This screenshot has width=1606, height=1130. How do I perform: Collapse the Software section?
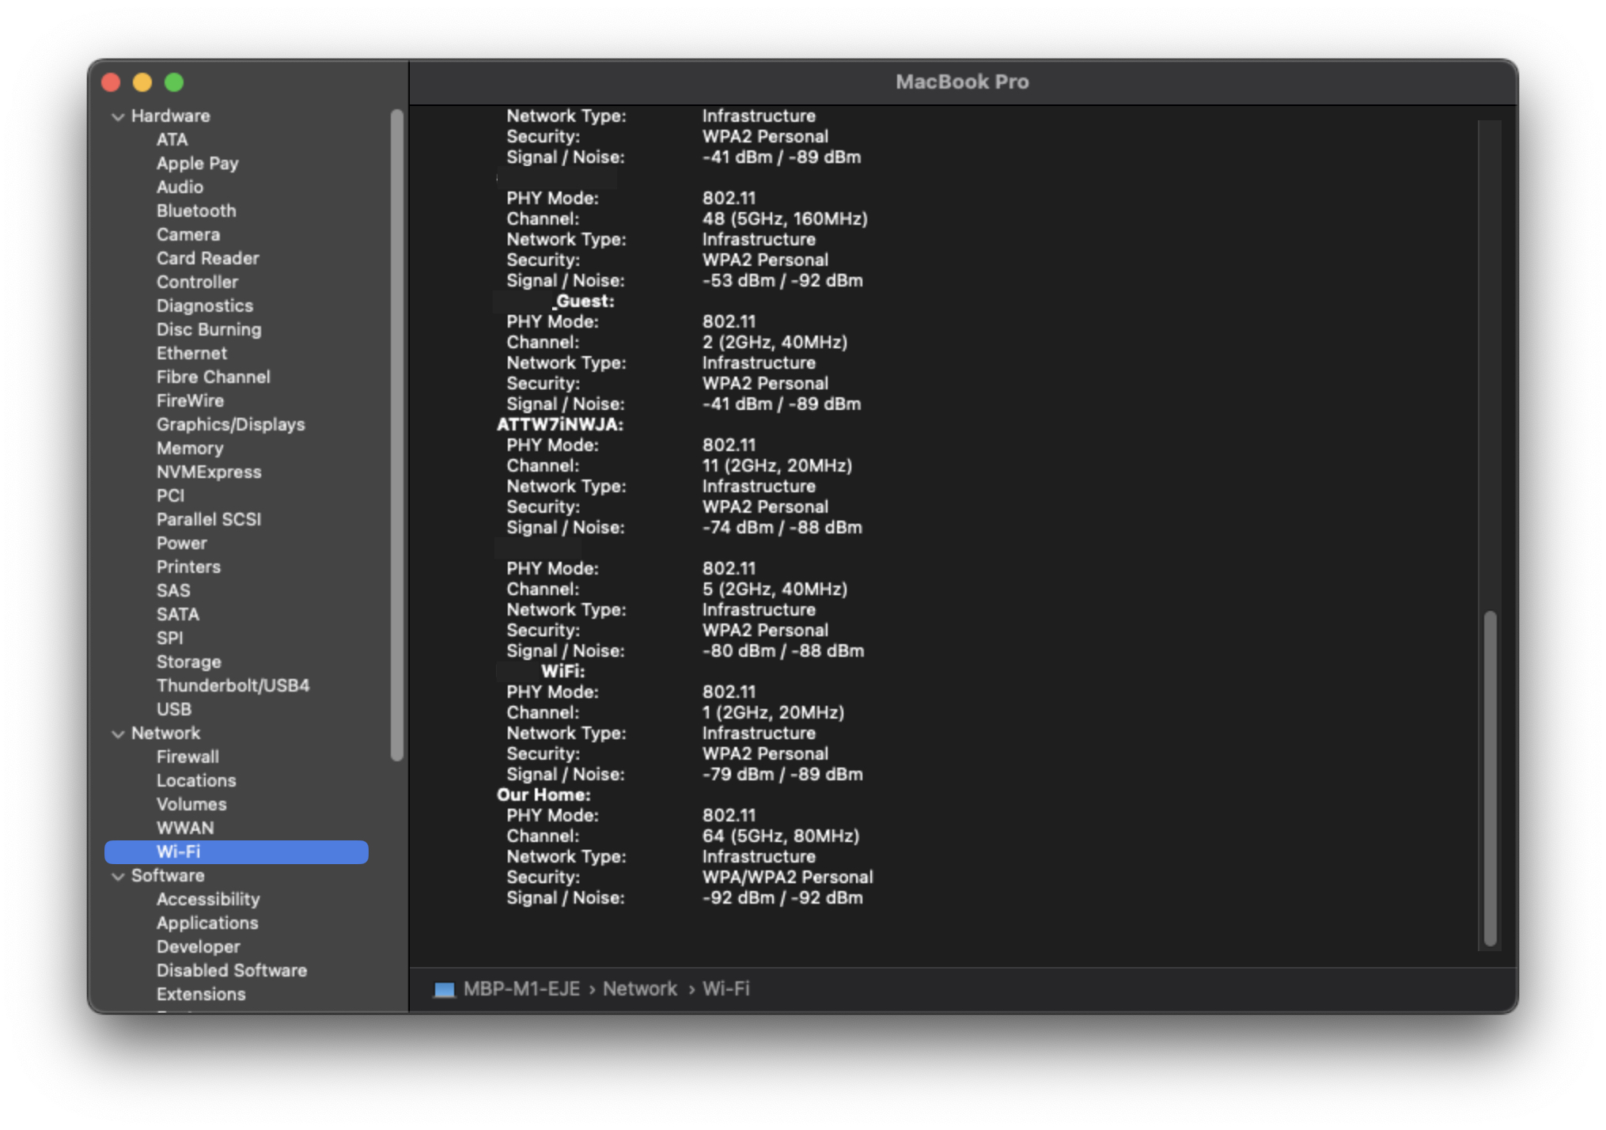(x=117, y=875)
